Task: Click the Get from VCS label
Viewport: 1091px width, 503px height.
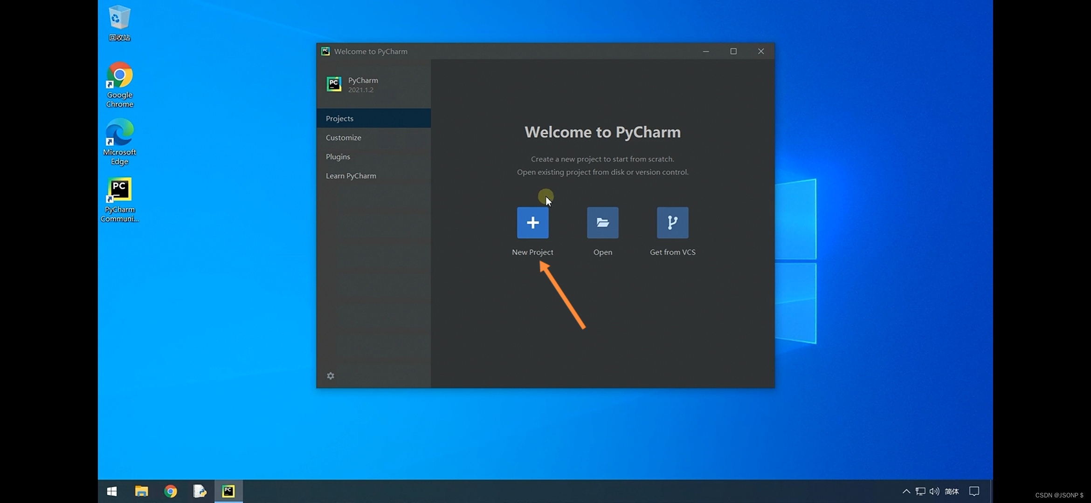Action: 672,252
